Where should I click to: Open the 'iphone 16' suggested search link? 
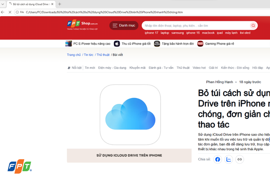pyautogui.click(x=193, y=33)
